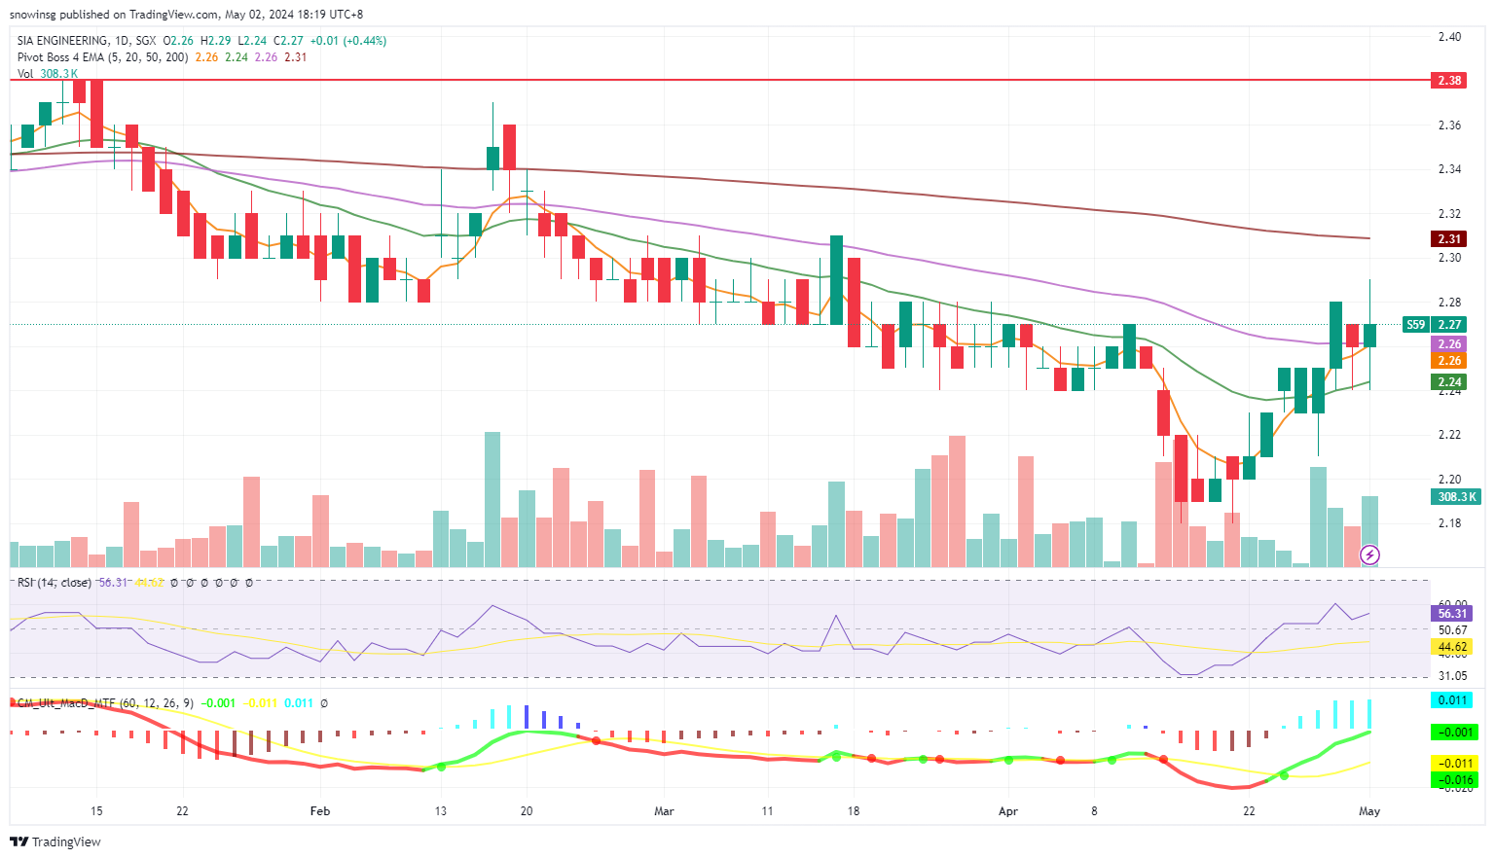The width and height of the screenshot is (1495, 859).
Task: Click the Vol 308.3K legend label
Action: point(47,74)
